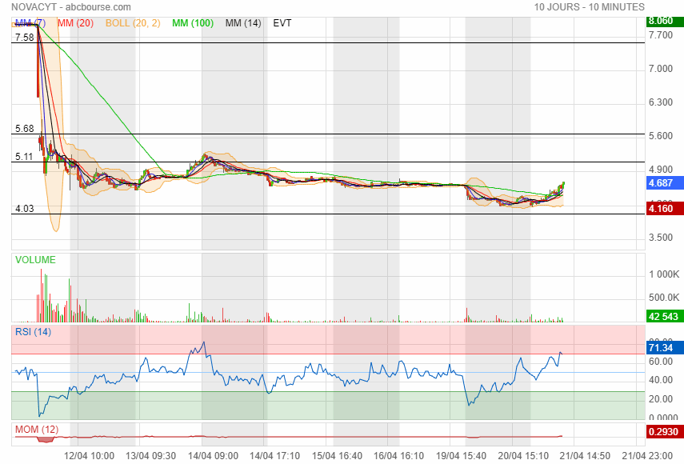Click the MM (7) legend label
Screen dimensions: 684x464
click(x=30, y=23)
